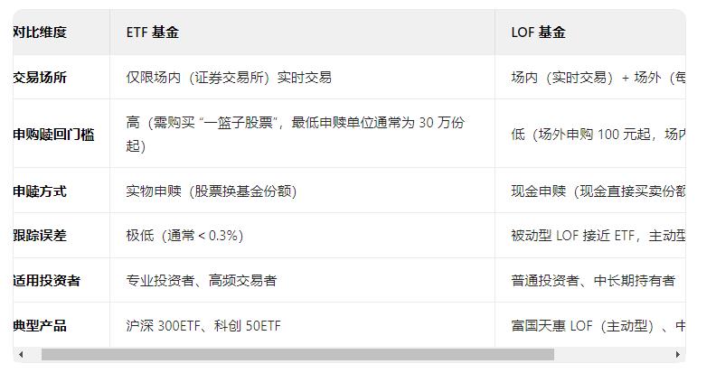
Task: Click the empty scrollbar track right of thumb
Action: pyautogui.click(x=613, y=354)
